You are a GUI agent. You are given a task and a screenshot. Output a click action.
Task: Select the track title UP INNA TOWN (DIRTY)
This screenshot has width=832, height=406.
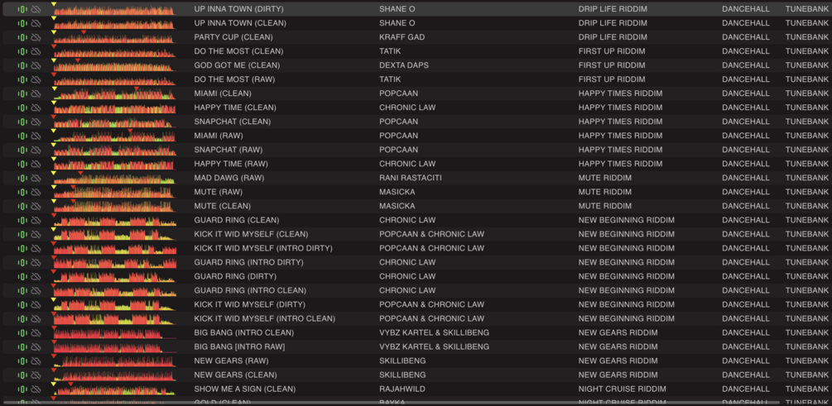click(238, 9)
